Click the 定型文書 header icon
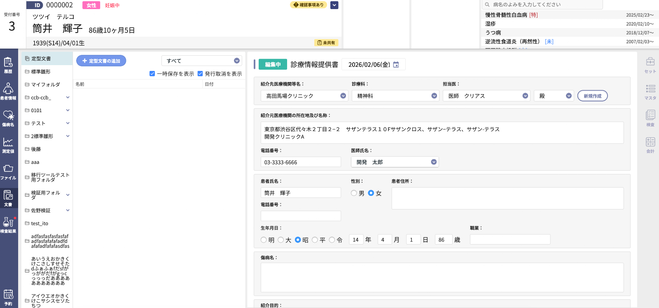 (x=27, y=59)
